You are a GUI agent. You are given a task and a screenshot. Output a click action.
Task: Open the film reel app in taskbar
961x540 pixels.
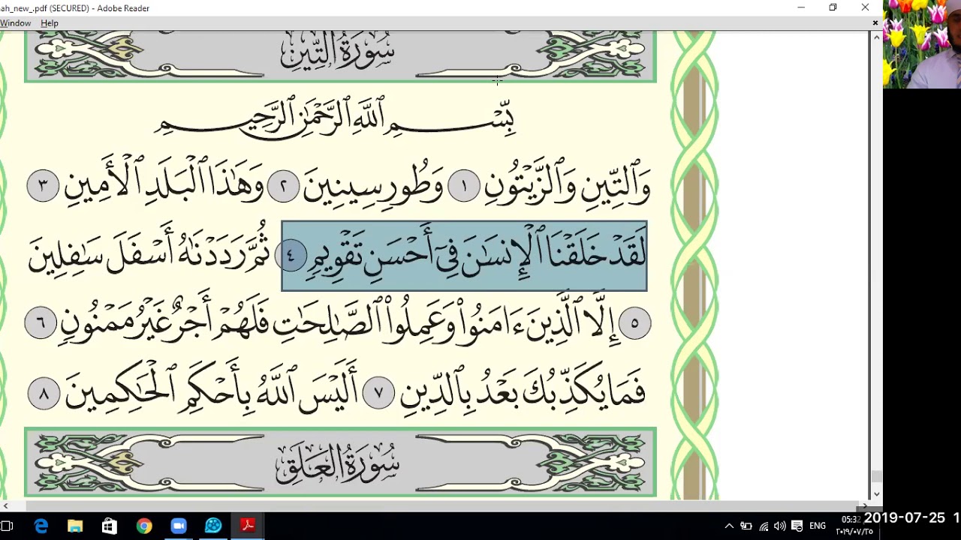click(213, 526)
